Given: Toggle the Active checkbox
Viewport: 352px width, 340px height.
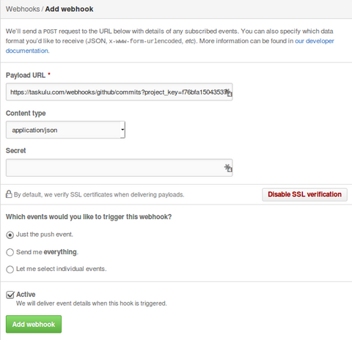Looking at the screenshot, I should 10,295.
